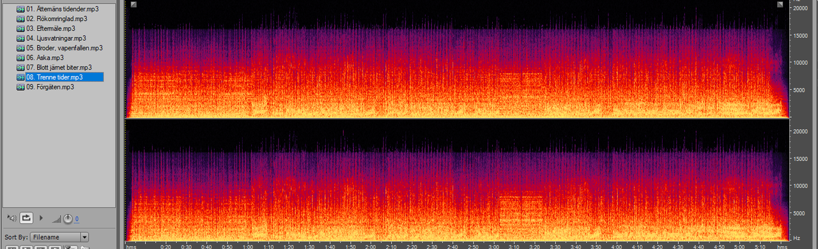
Task: Click the audio file icon beside 04. Ljusvatningar.mp3
Action: click(20, 38)
